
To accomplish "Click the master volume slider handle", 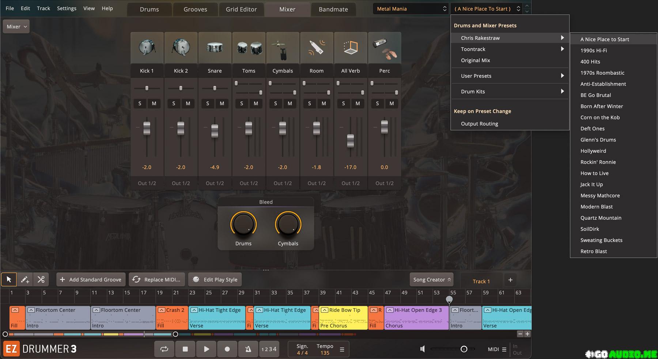I will click(x=464, y=349).
